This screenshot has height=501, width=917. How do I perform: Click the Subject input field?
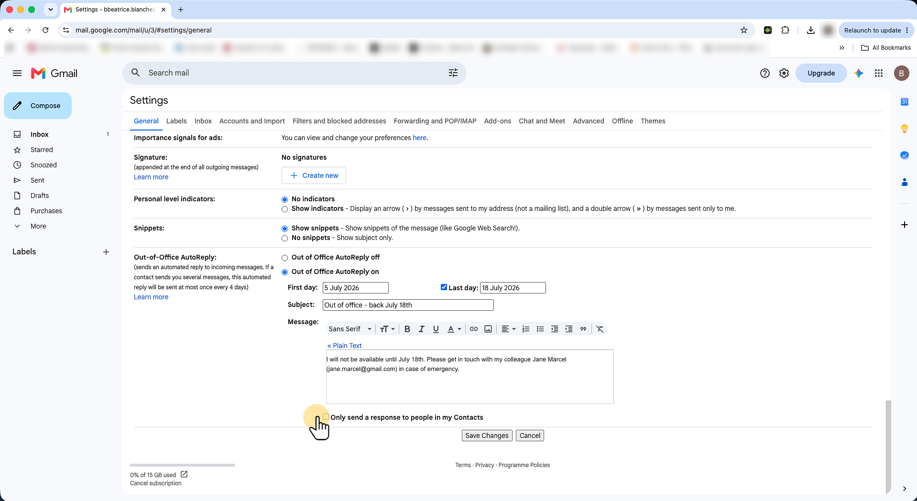pyautogui.click(x=408, y=305)
